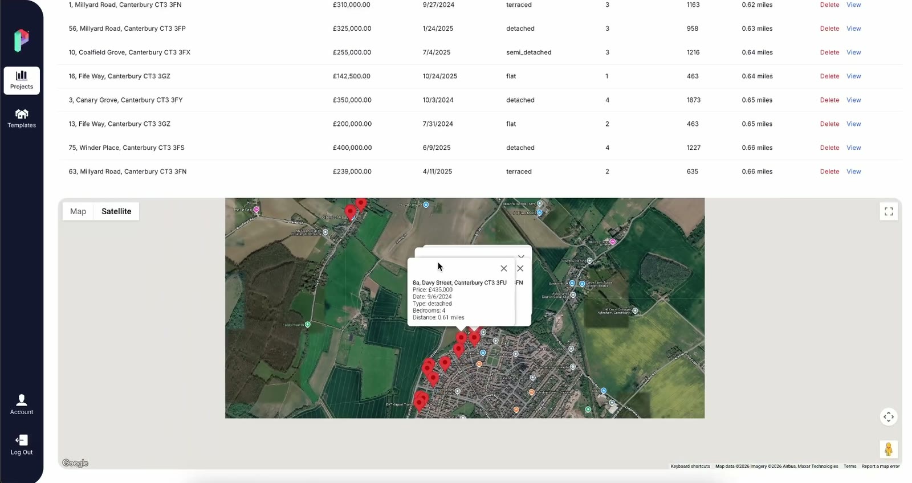This screenshot has width=912, height=483.
Task: View 63 Millyard Road property
Action: 853,171
